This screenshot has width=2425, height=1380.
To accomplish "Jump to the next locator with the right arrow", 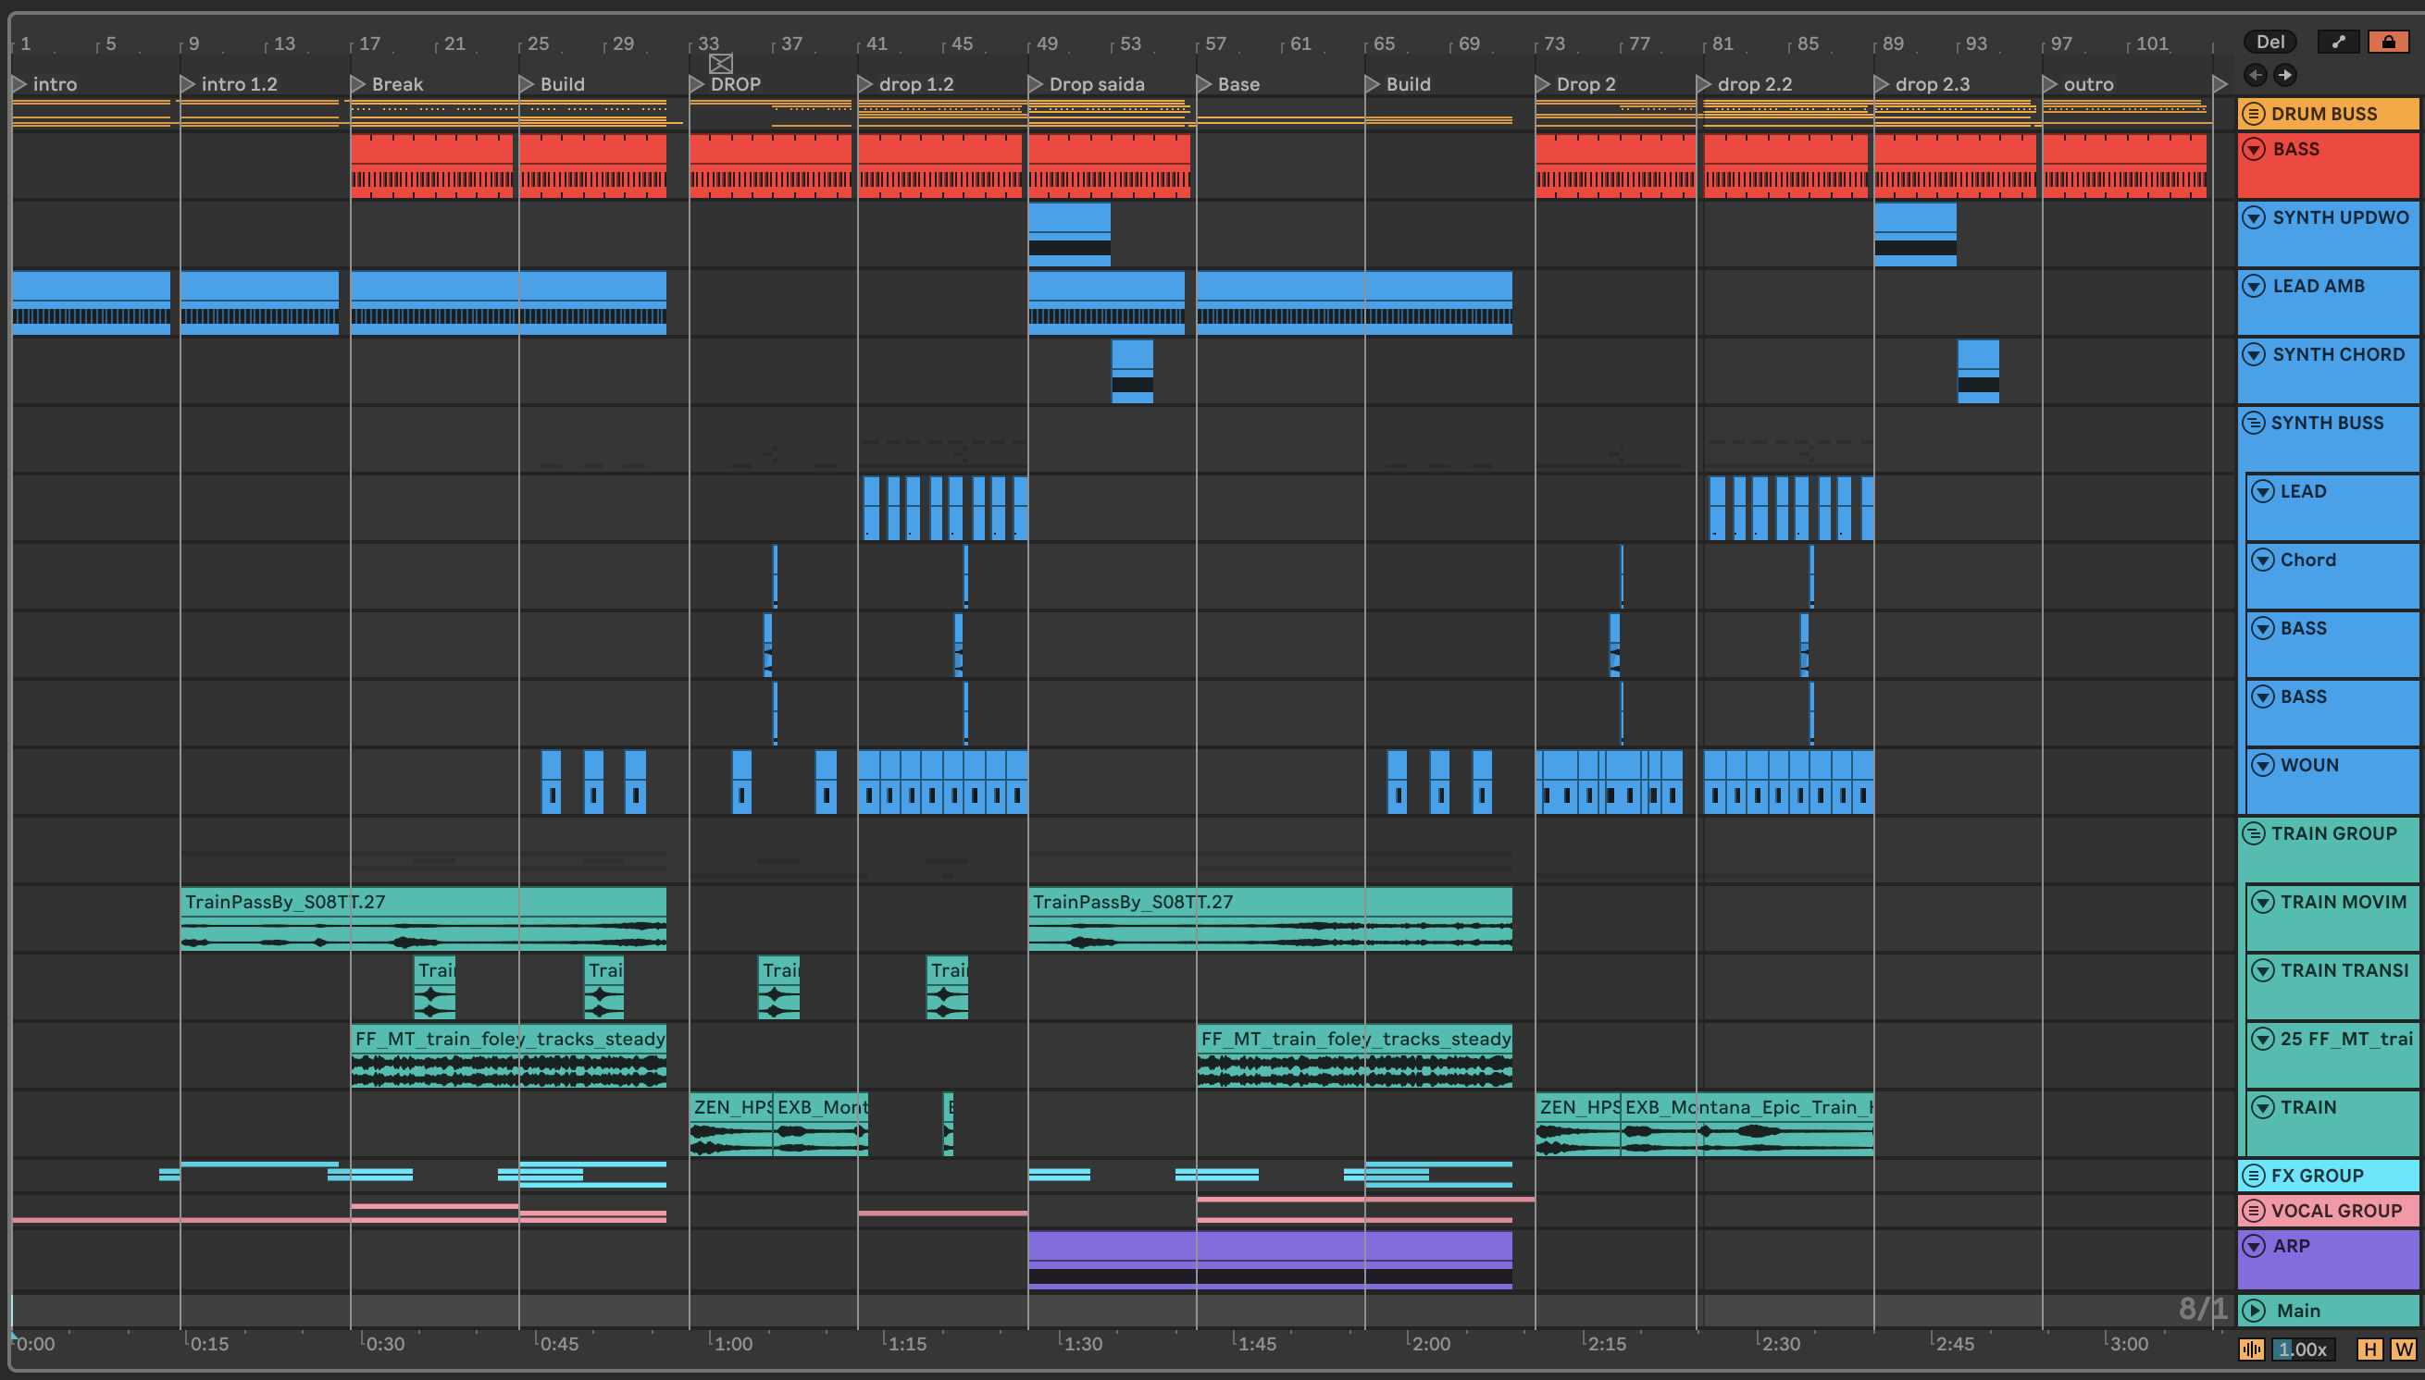I will [x=2284, y=75].
